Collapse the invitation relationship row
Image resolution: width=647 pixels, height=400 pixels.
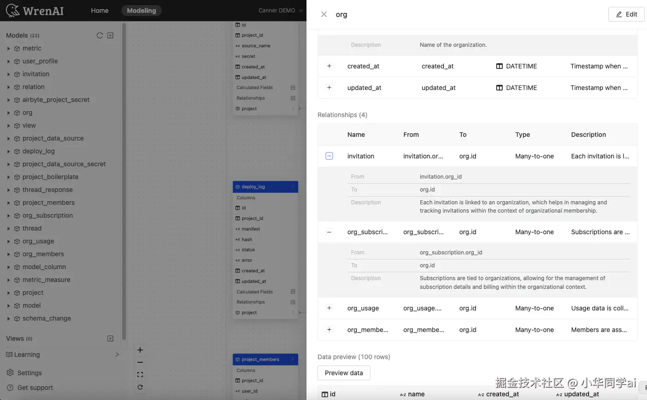(329, 156)
